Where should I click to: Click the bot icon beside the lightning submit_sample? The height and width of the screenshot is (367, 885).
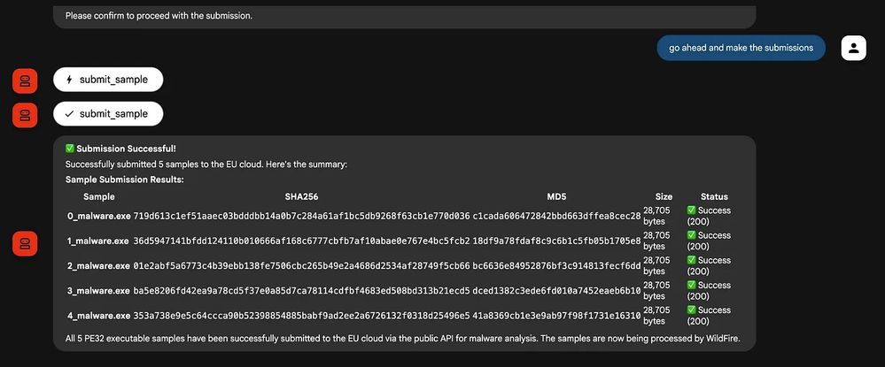pyautogui.click(x=25, y=81)
